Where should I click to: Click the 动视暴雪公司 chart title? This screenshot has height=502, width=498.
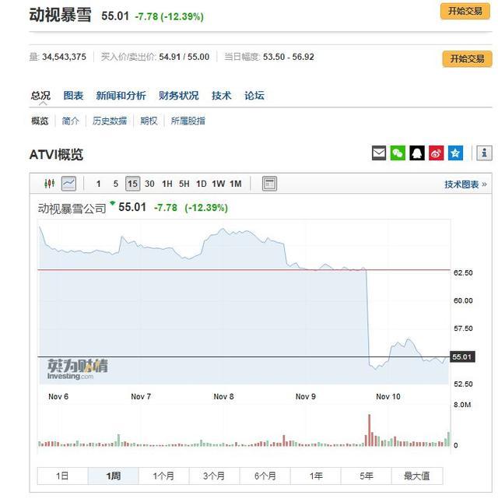coord(72,209)
